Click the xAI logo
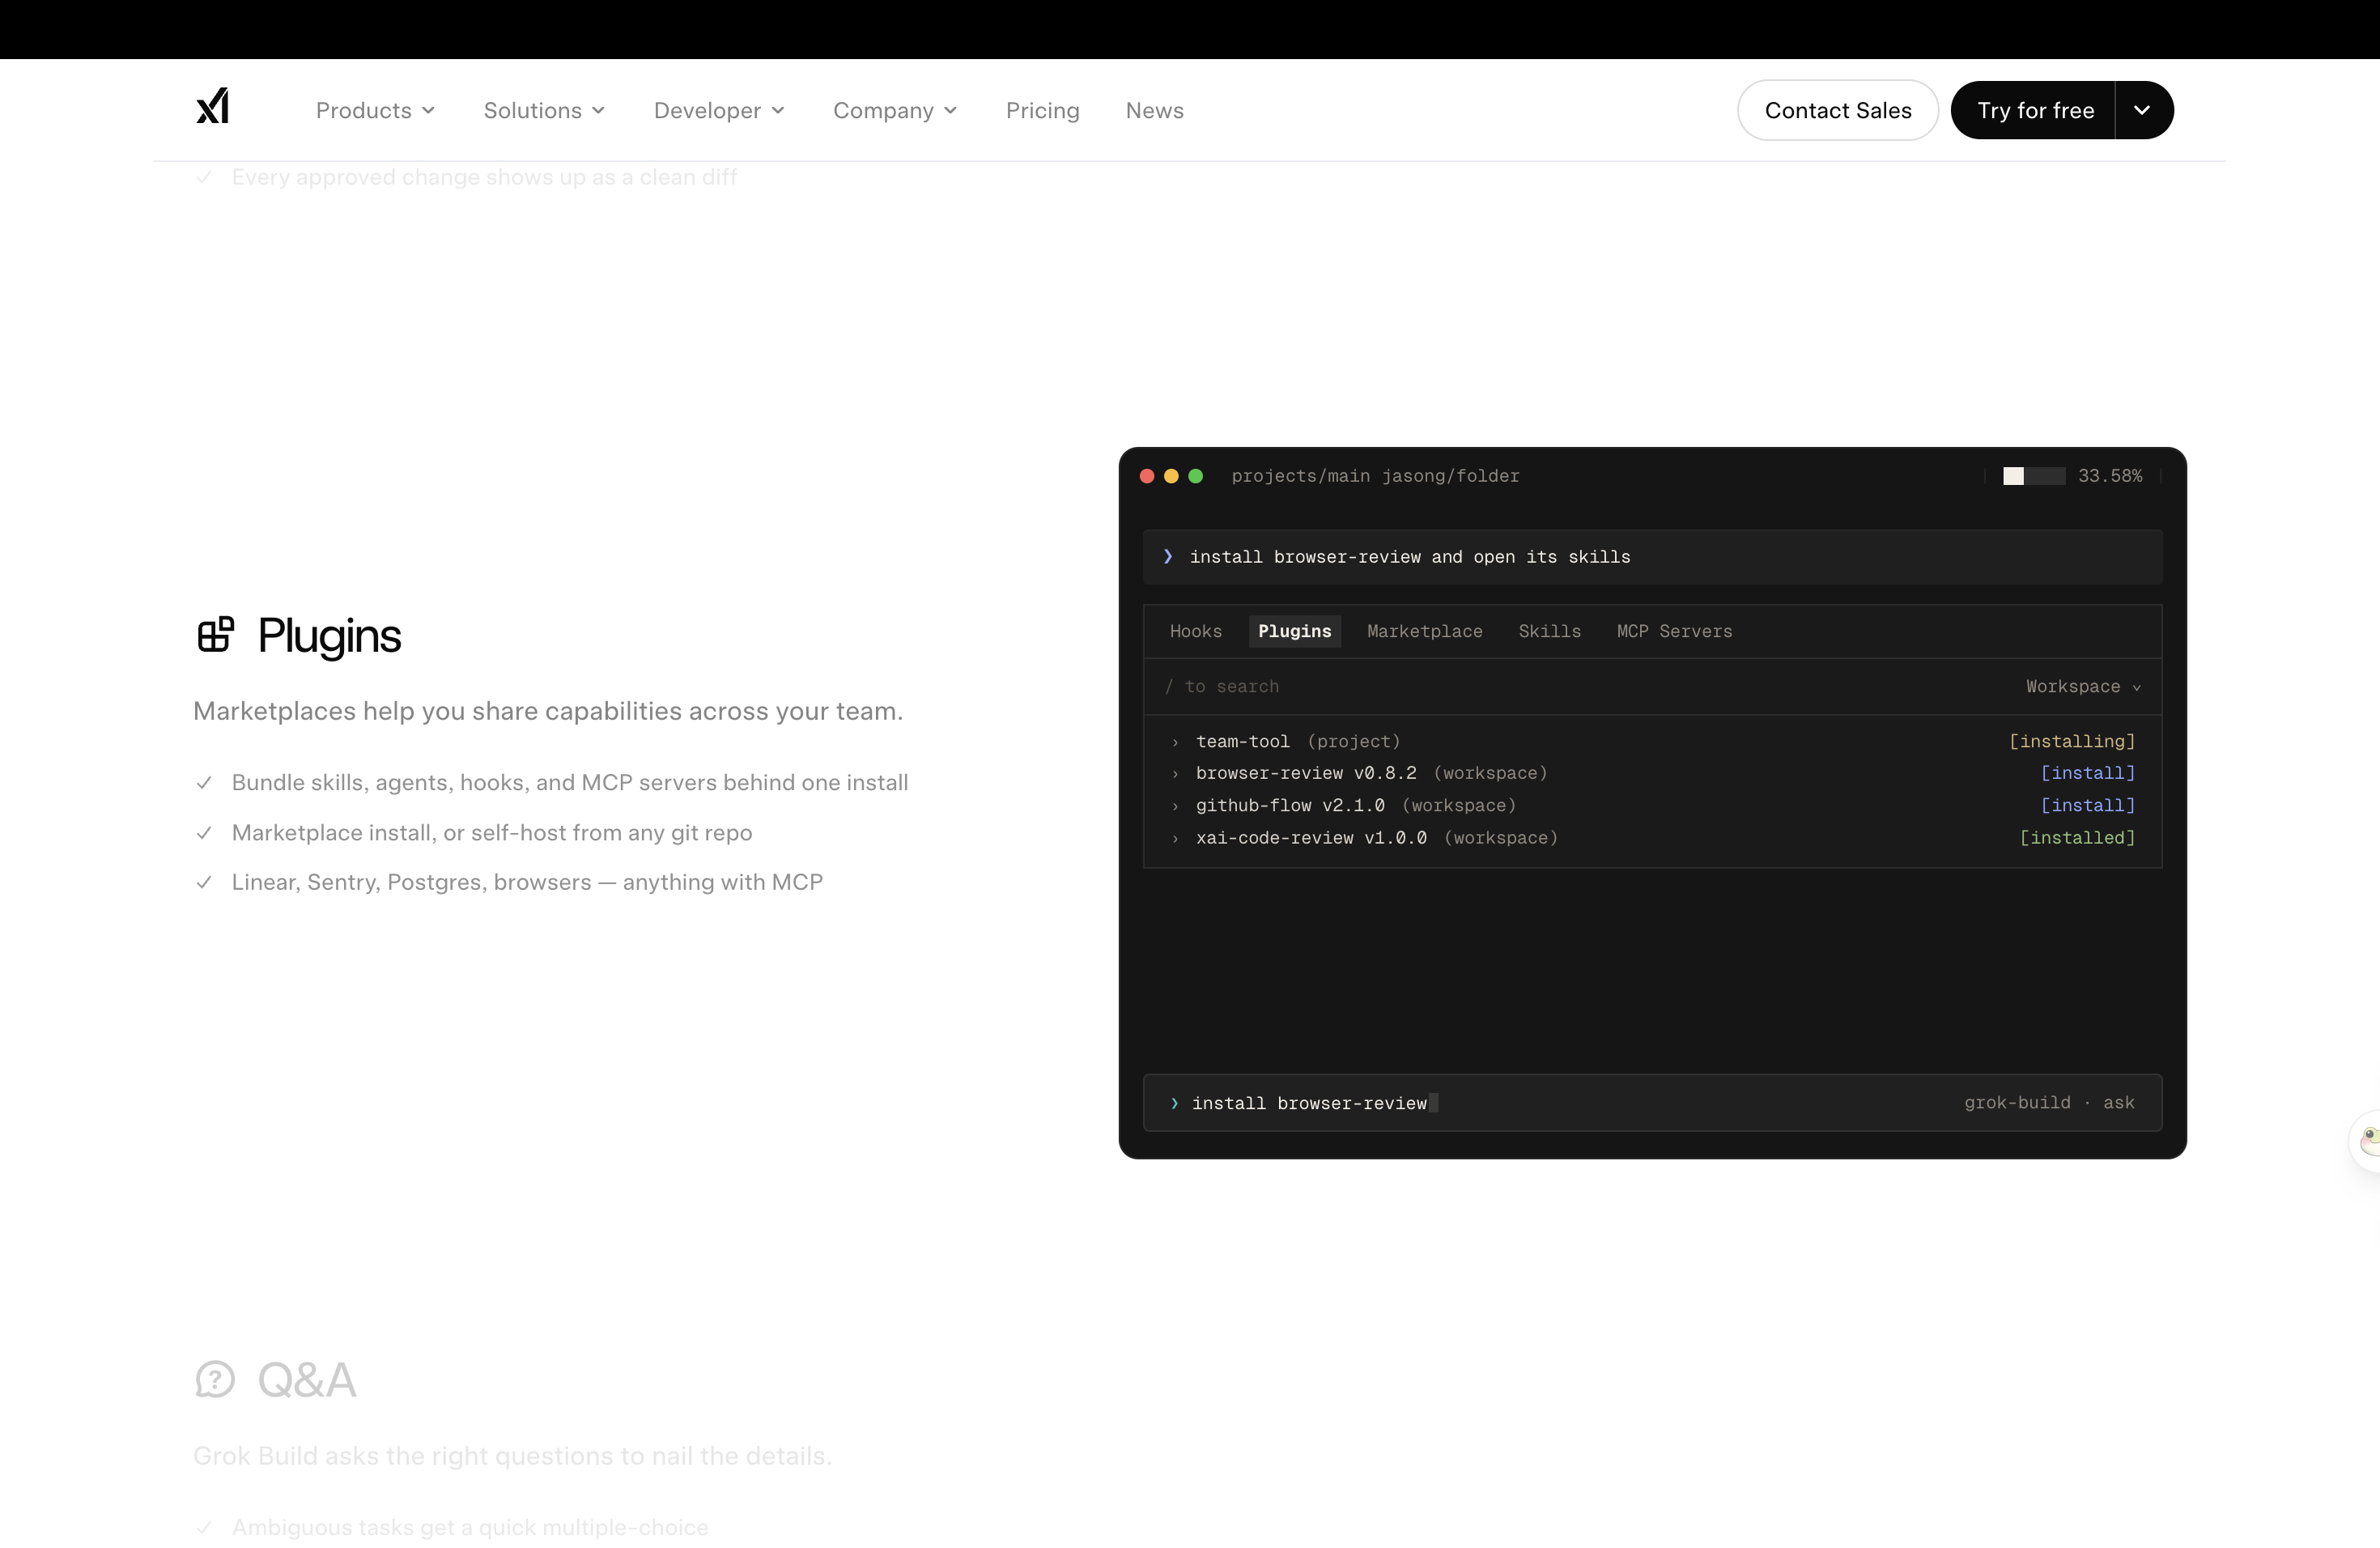 pos(213,107)
